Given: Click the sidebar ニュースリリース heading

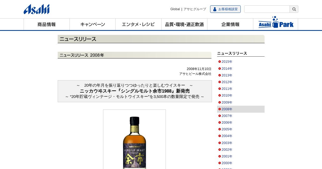Looking at the screenshot, I should (x=232, y=53).
